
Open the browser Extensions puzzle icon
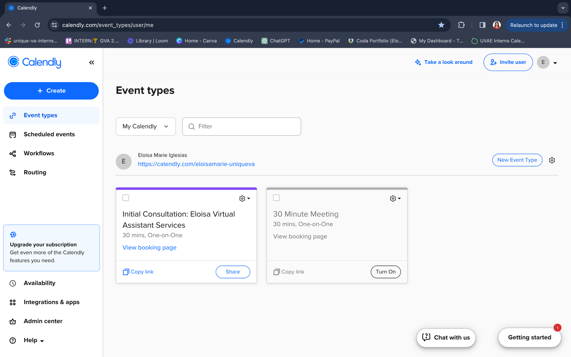click(461, 25)
